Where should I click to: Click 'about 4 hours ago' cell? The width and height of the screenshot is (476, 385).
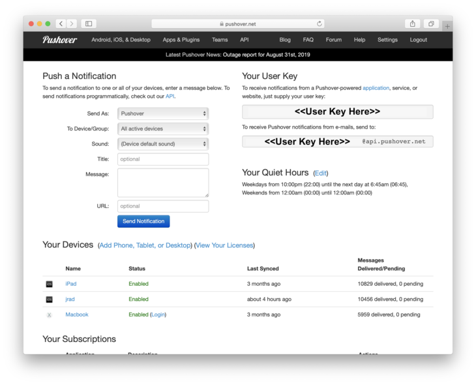(269, 300)
